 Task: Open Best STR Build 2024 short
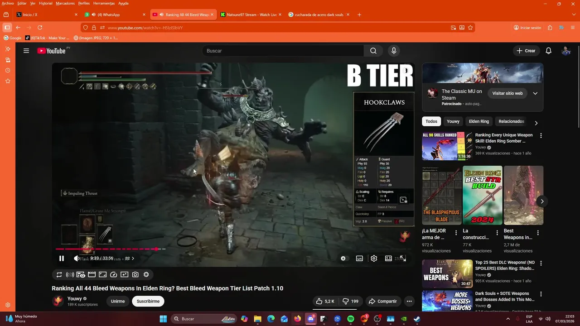click(x=483, y=195)
